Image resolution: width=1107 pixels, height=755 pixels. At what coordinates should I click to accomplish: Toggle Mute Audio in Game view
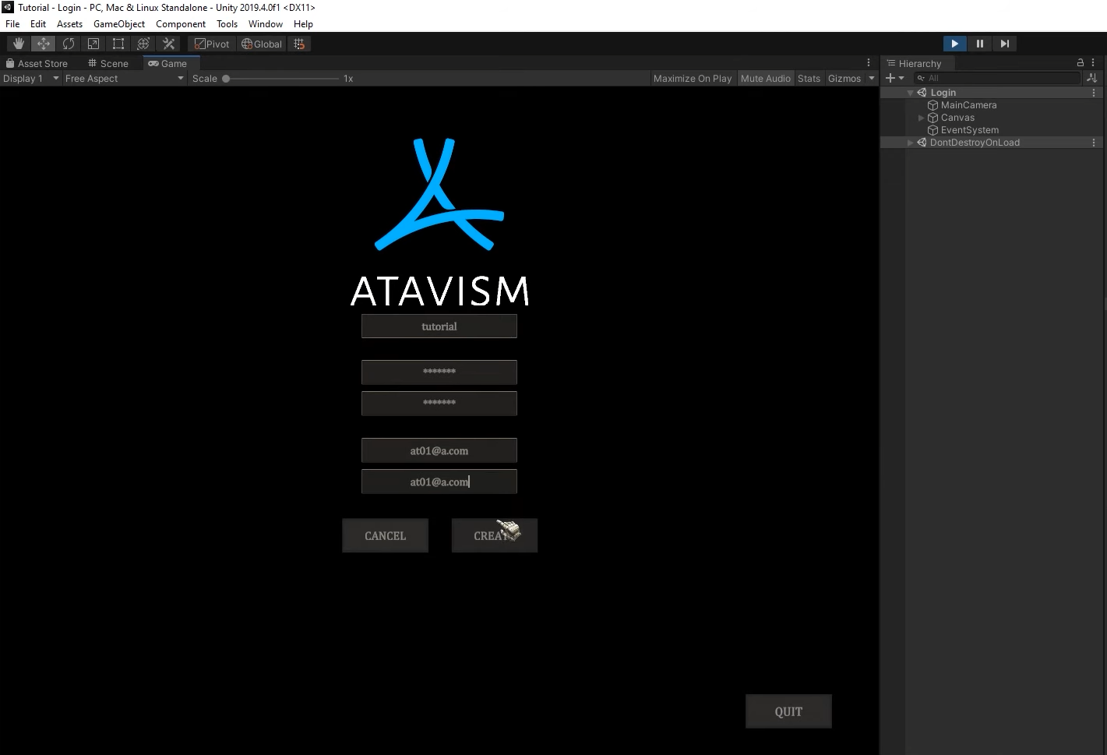coord(765,79)
